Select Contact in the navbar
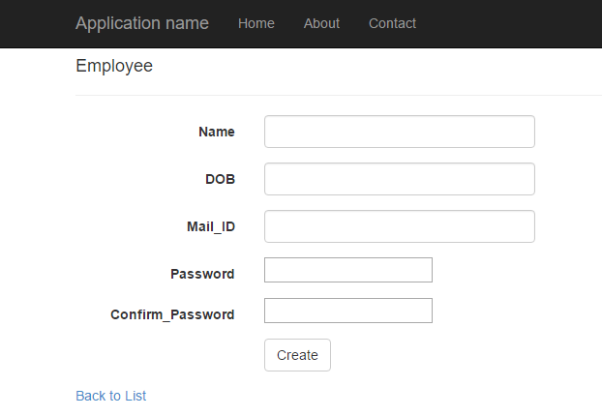This screenshot has width=602, height=416. [x=392, y=23]
